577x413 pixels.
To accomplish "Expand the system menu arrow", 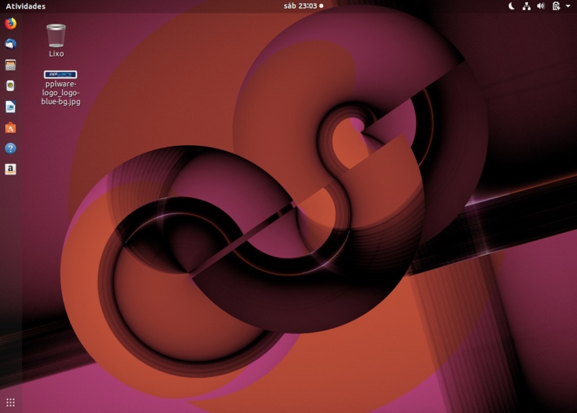I will click(568, 6).
